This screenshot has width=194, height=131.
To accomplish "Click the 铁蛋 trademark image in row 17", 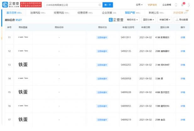I will click(23, 119).
